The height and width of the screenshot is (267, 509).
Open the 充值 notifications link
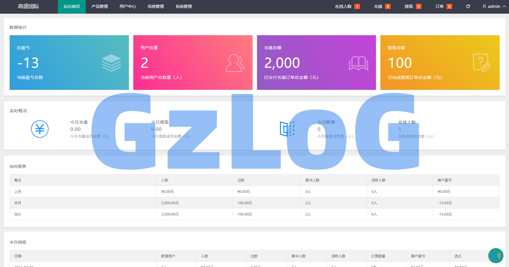(382, 6)
